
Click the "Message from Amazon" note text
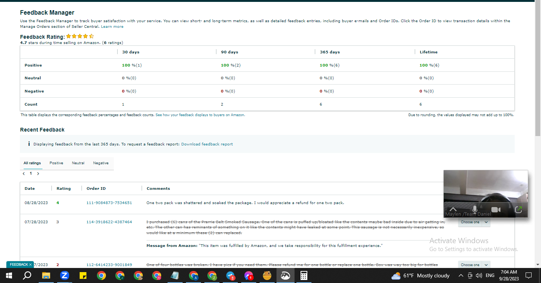264,246
